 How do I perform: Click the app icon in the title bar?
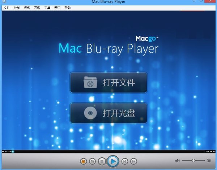tap(4, 1)
